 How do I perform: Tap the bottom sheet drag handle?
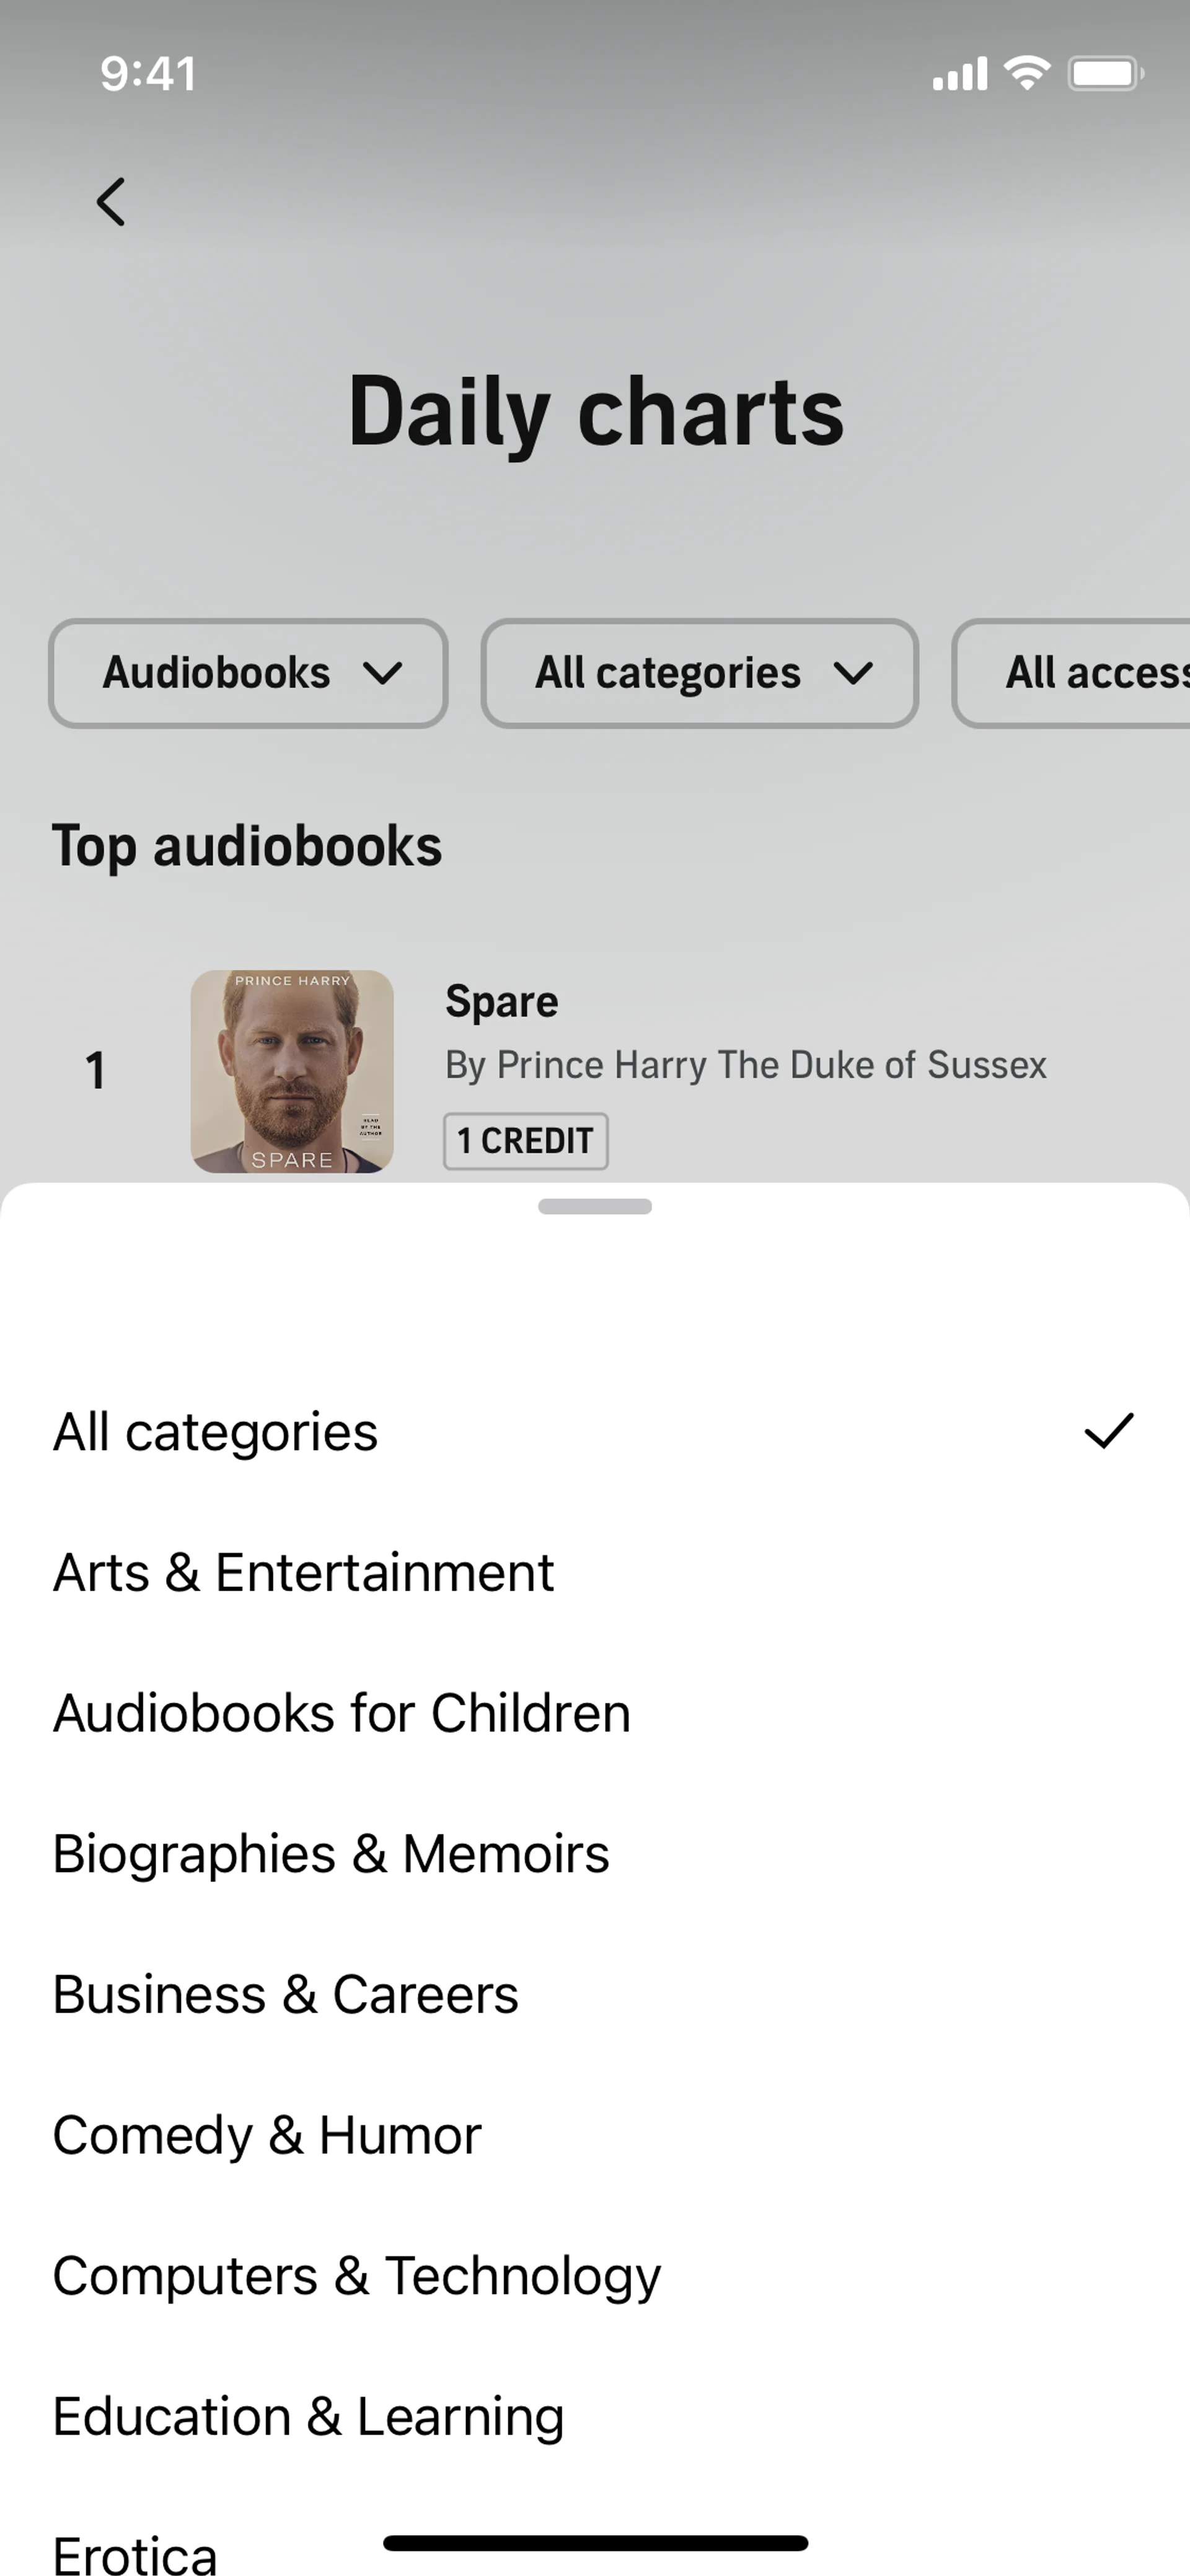595,1207
